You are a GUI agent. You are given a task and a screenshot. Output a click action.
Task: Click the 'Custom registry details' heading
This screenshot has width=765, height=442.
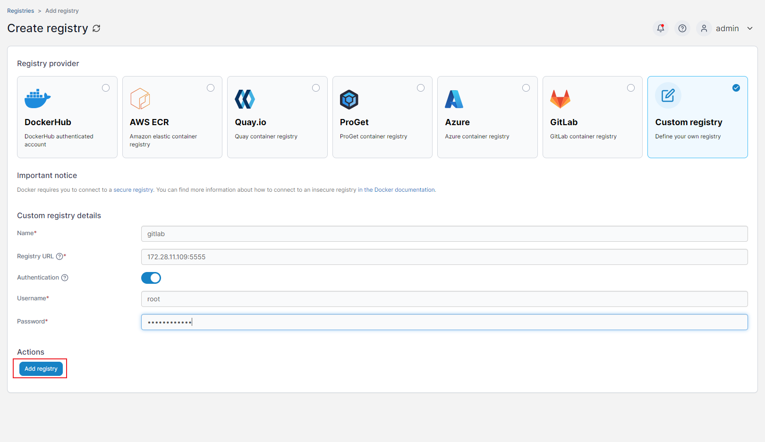click(59, 216)
